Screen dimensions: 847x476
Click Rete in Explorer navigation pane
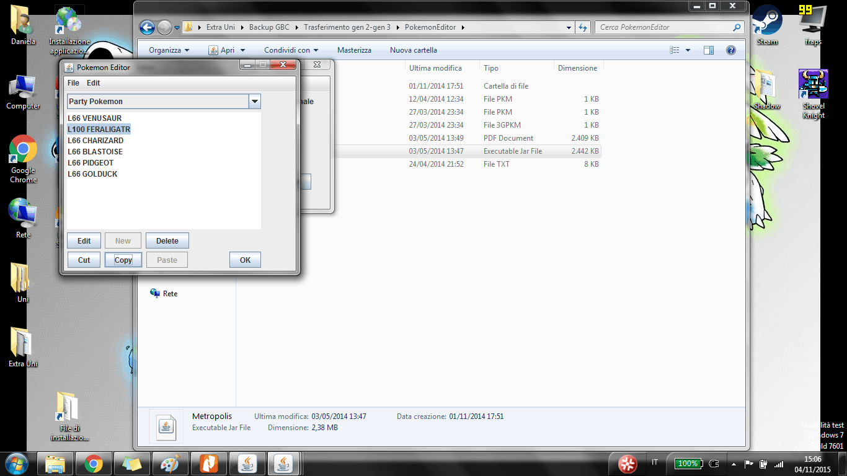[x=164, y=294]
